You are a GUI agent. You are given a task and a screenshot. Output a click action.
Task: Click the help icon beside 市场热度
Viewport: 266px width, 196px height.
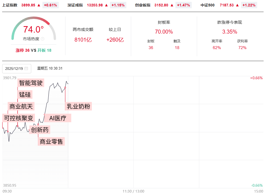coord(43,39)
